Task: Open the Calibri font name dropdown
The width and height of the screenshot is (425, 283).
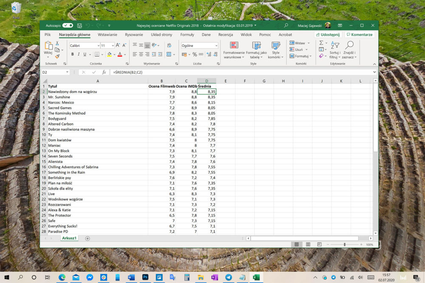Action: pos(99,45)
